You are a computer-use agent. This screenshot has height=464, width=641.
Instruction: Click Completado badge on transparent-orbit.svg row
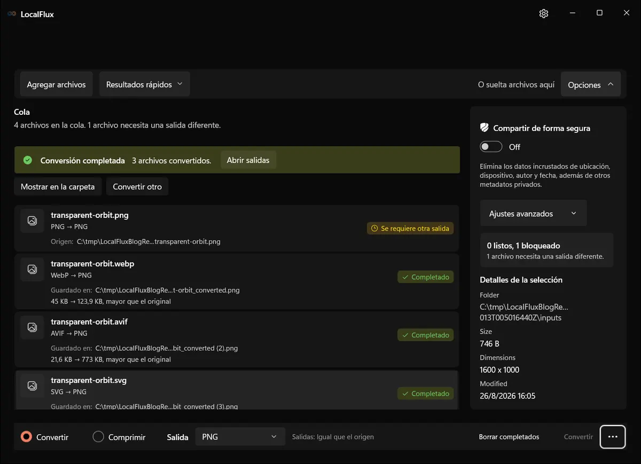pyautogui.click(x=425, y=394)
